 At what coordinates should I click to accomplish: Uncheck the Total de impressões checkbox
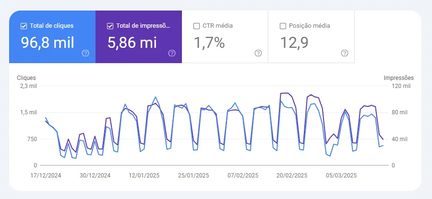110,26
